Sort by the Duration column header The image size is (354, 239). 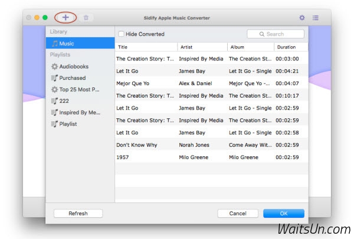[291, 47]
